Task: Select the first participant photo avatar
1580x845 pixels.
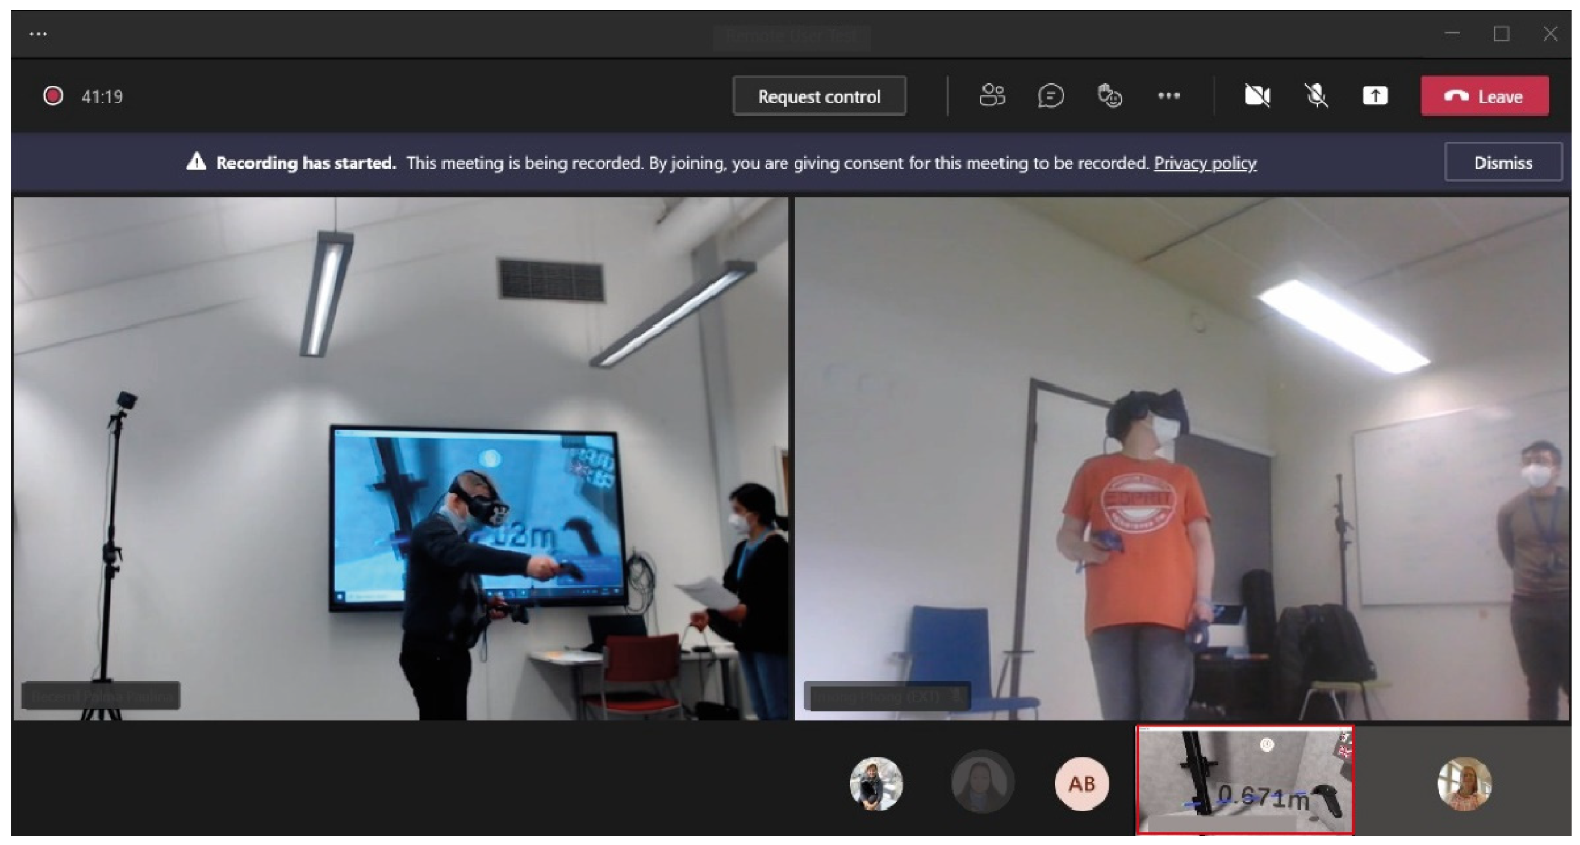Action: tap(876, 783)
